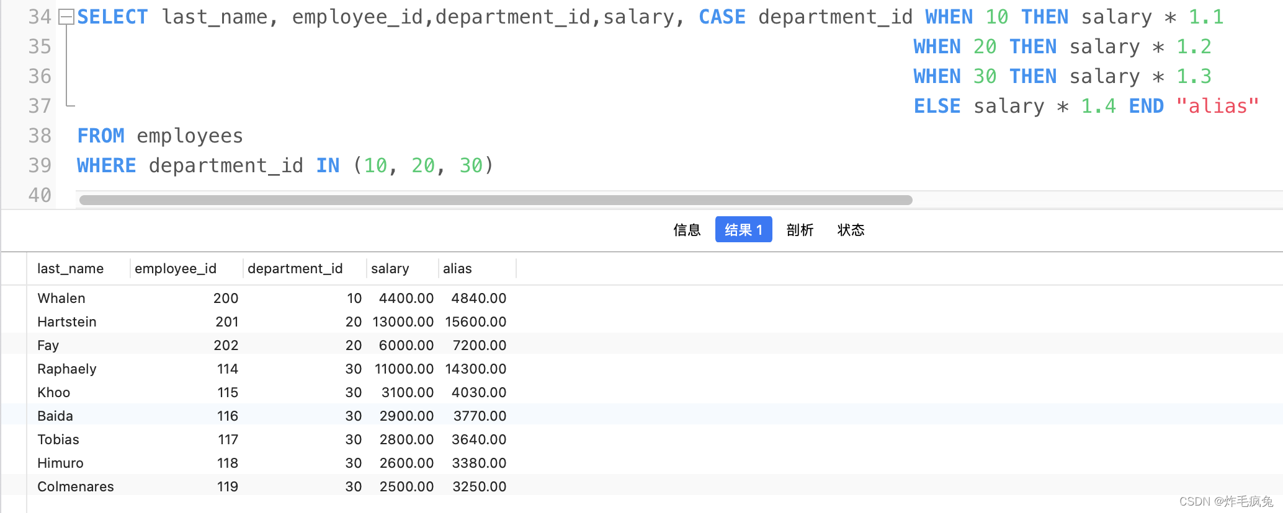Click employee_id 201 cell

[227, 322]
